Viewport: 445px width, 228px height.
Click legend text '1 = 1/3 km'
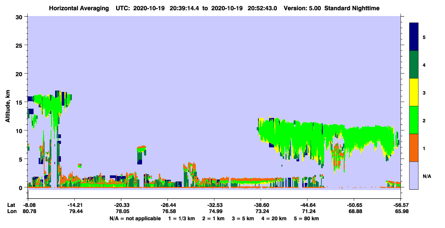point(182,218)
